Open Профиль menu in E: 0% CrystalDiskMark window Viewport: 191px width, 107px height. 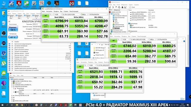point(56,11)
